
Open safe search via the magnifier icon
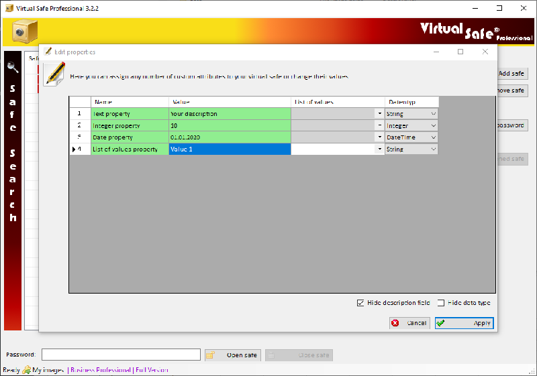click(x=13, y=67)
